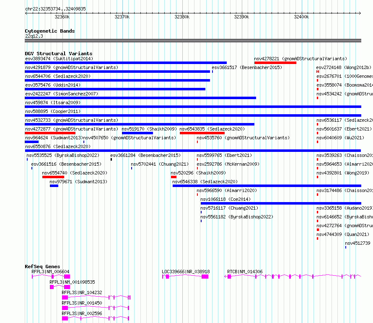Viewport: 373px width, 323px height.
Task: Click the blue nsv979671 (Sudmant2013) bar
Action: tap(54, 186)
